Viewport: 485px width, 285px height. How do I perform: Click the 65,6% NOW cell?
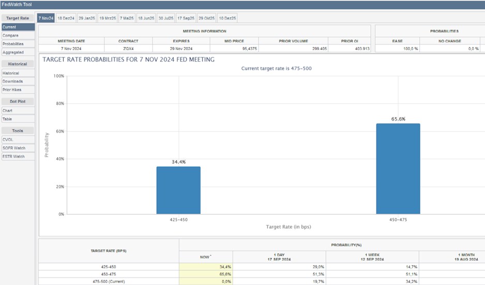tap(206, 274)
